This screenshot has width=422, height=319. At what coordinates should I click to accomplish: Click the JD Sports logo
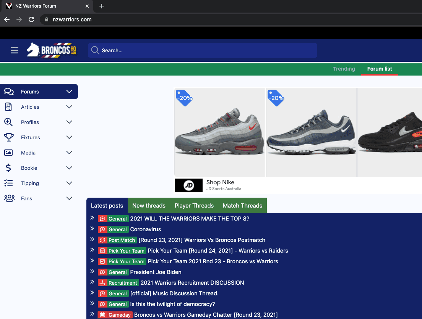189,185
